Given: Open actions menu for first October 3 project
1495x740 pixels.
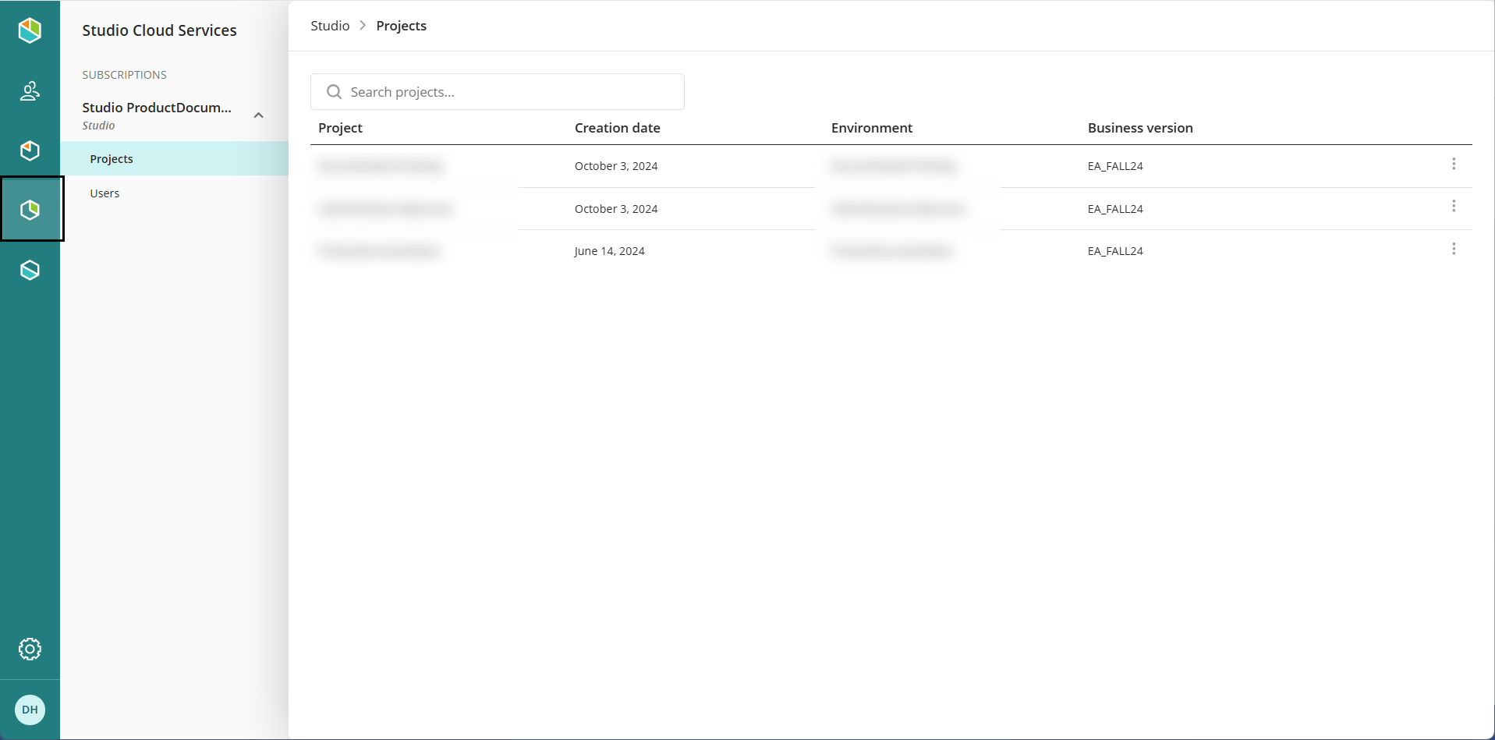Looking at the screenshot, I should click(1453, 164).
